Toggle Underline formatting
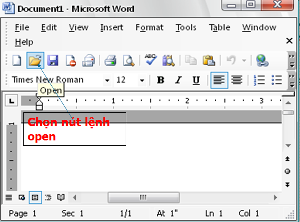The height and width of the screenshot is (222, 300). tap(196, 80)
